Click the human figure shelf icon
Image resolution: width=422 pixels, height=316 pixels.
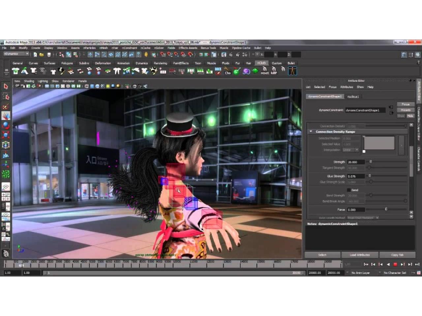point(292,71)
